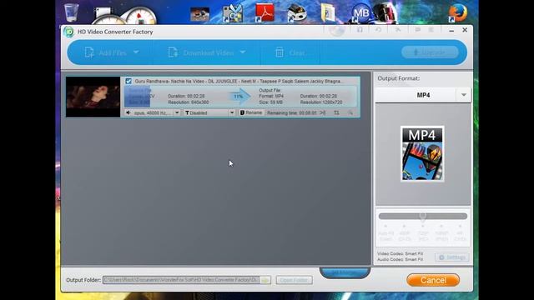
Task: Open the opus 48000 Hz audio track dropdown
Action: pos(177,112)
